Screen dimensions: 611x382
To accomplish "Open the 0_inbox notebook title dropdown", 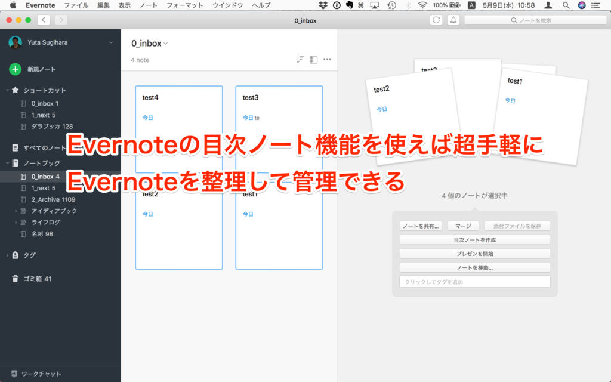I will coord(166,43).
